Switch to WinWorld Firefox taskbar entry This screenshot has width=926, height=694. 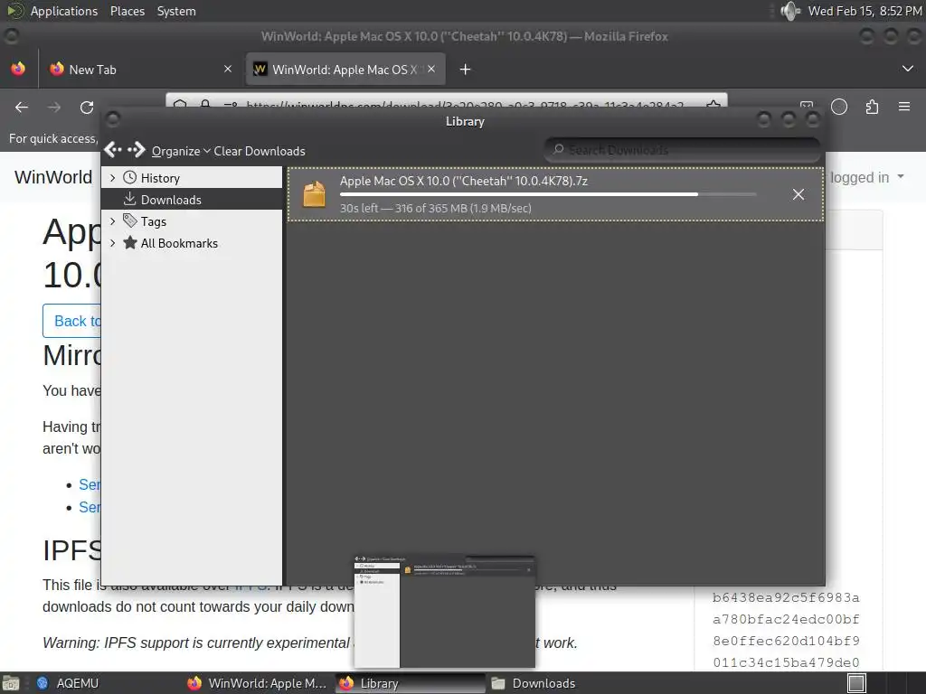258,683
